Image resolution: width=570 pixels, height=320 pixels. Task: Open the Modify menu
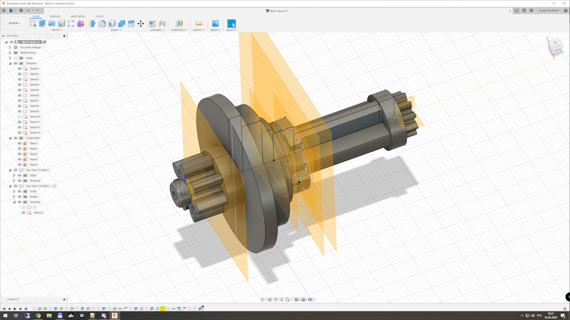tap(116, 30)
